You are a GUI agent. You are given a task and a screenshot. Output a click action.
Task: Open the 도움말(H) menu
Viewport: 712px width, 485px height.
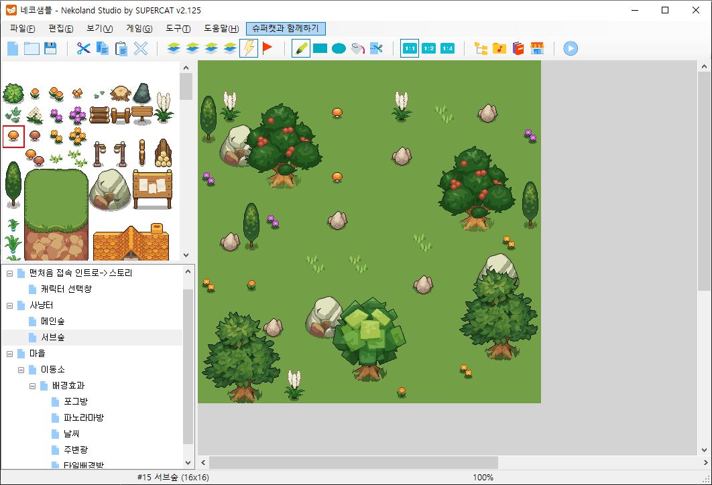(221, 29)
